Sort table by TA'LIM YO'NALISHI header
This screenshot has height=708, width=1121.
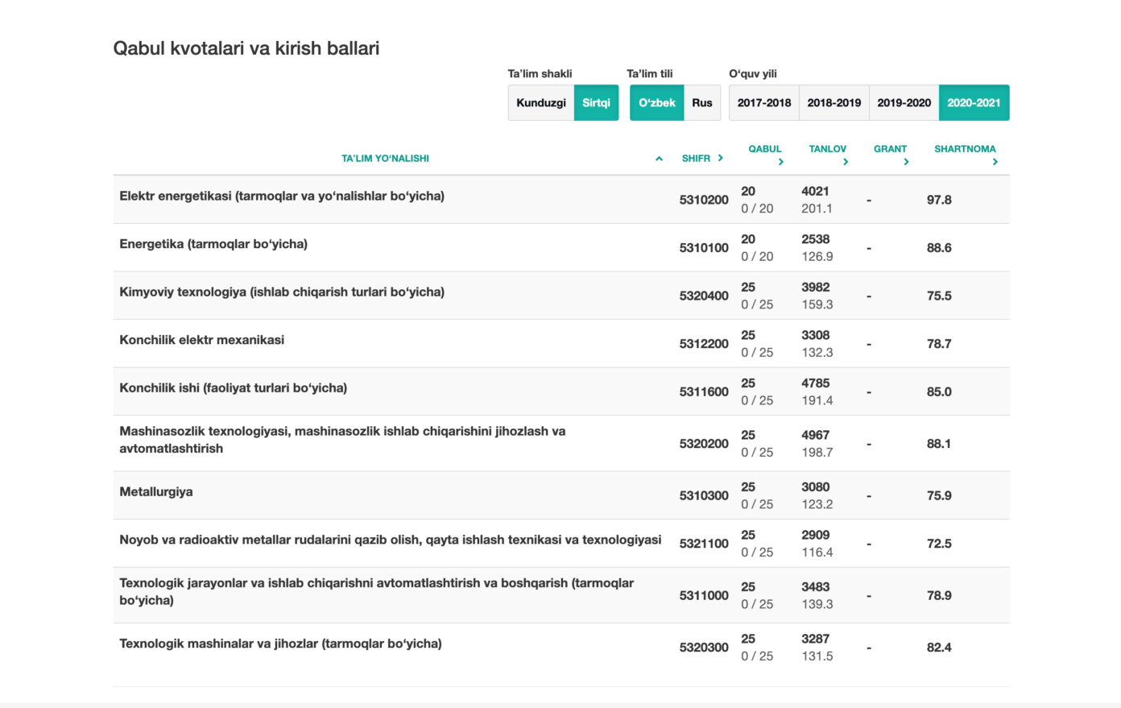click(x=385, y=159)
